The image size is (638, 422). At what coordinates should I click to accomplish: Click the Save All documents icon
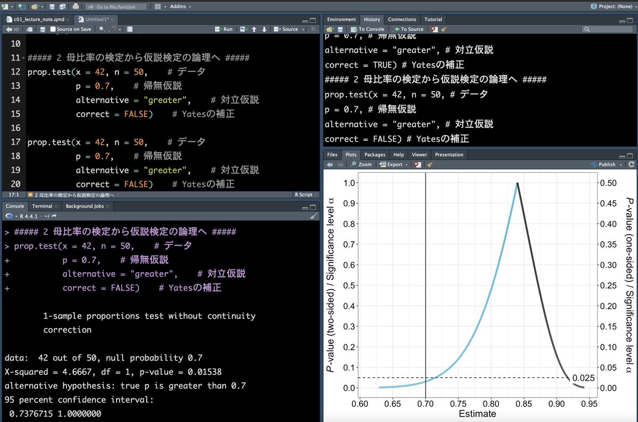[63, 6]
